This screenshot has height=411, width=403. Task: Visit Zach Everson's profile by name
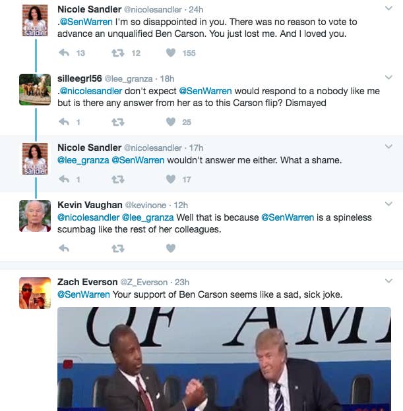click(x=88, y=282)
